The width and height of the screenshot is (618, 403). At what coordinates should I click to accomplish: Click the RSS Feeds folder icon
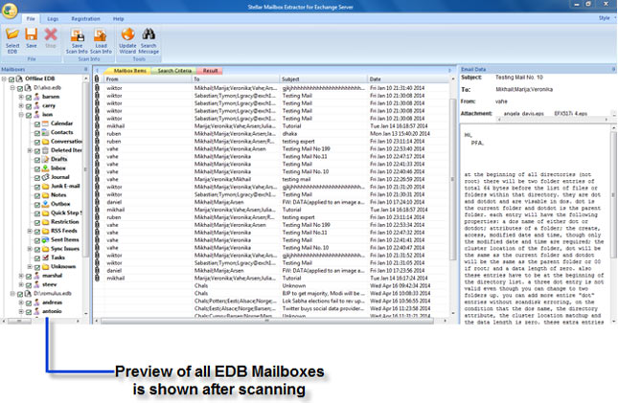point(46,231)
